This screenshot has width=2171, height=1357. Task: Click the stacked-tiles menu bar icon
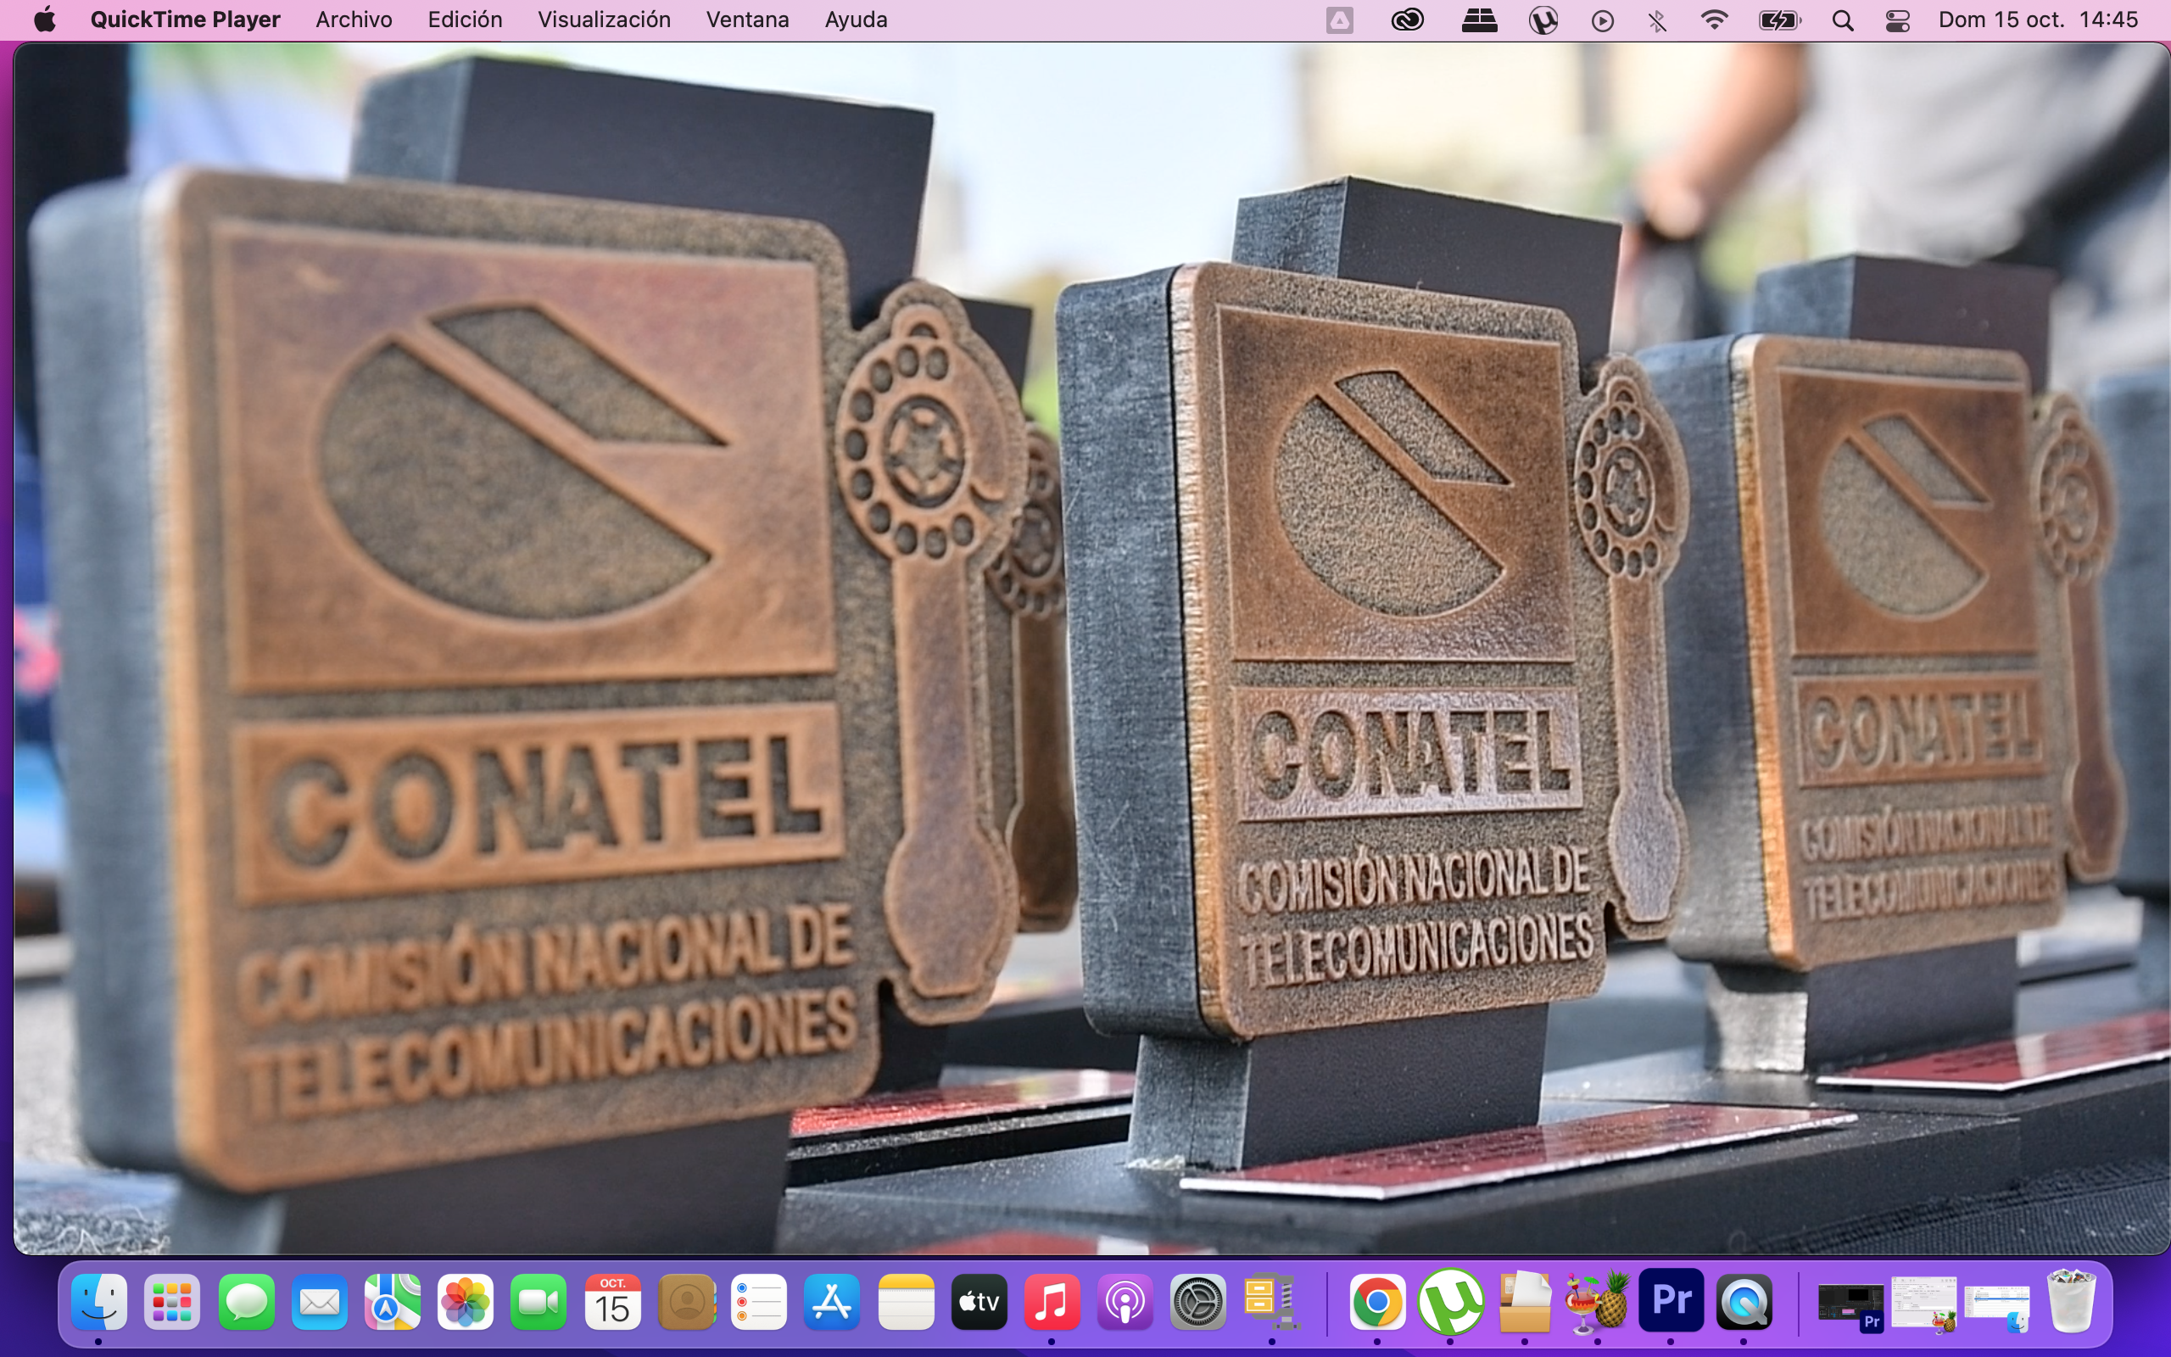[x=1478, y=20]
